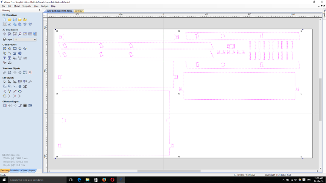Image resolution: width=326 pixels, height=183 pixels.
Task: Select the Draw Star tool
Action: pyautogui.click(x=25, y=49)
